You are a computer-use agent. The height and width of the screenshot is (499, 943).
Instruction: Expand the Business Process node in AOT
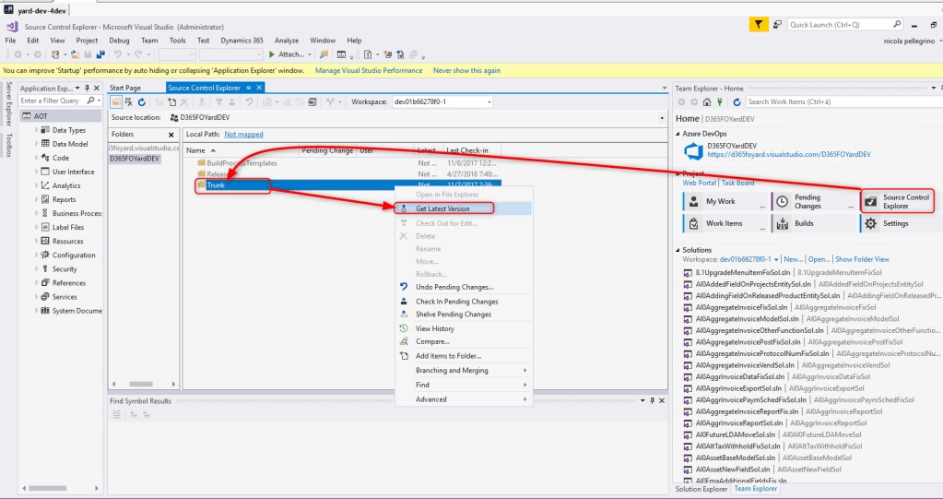(37, 213)
